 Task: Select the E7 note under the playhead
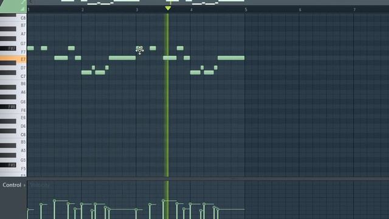pyautogui.click(x=170, y=58)
